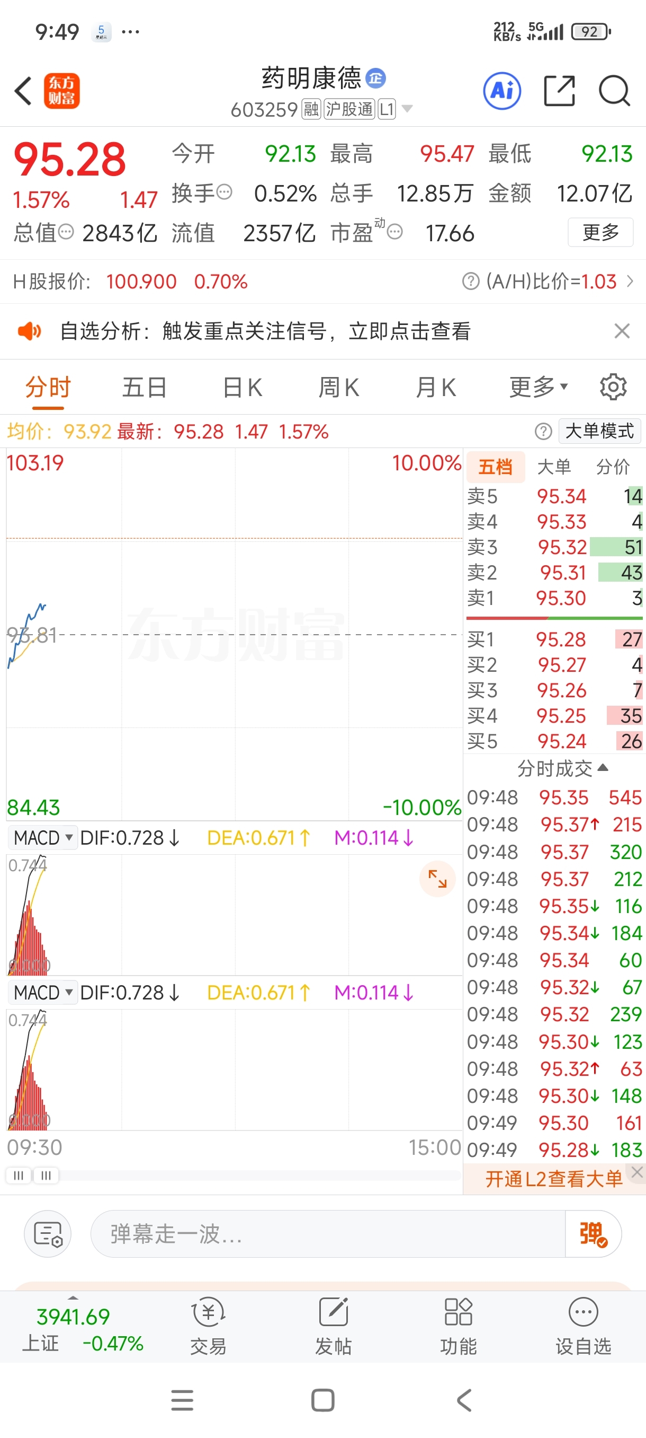Tap the left timeline range handle

(x=19, y=1175)
